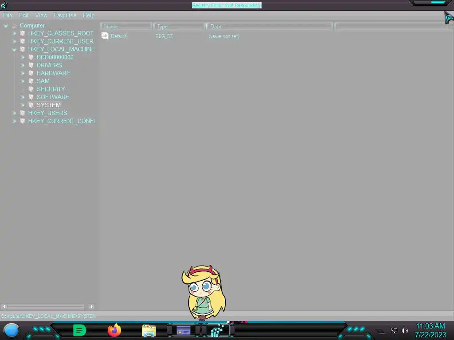This screenshot has height=340, width=454.
Task: Select the SECURITY key label
Action: point(51,89)
